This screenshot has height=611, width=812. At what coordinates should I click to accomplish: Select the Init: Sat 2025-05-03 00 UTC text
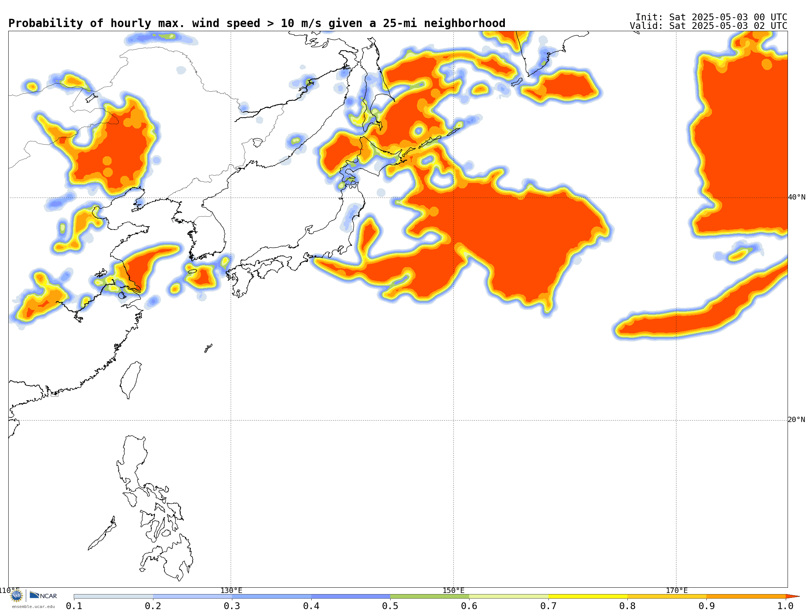coord(711,17)
